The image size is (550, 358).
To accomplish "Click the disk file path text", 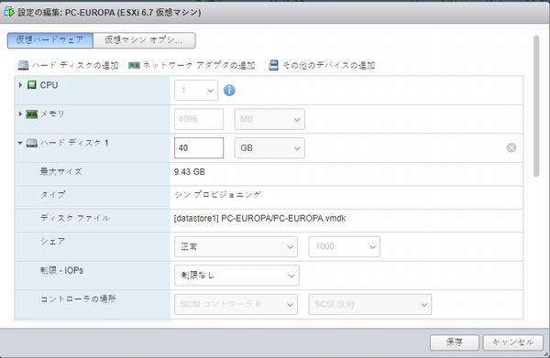I will (260, 219).
